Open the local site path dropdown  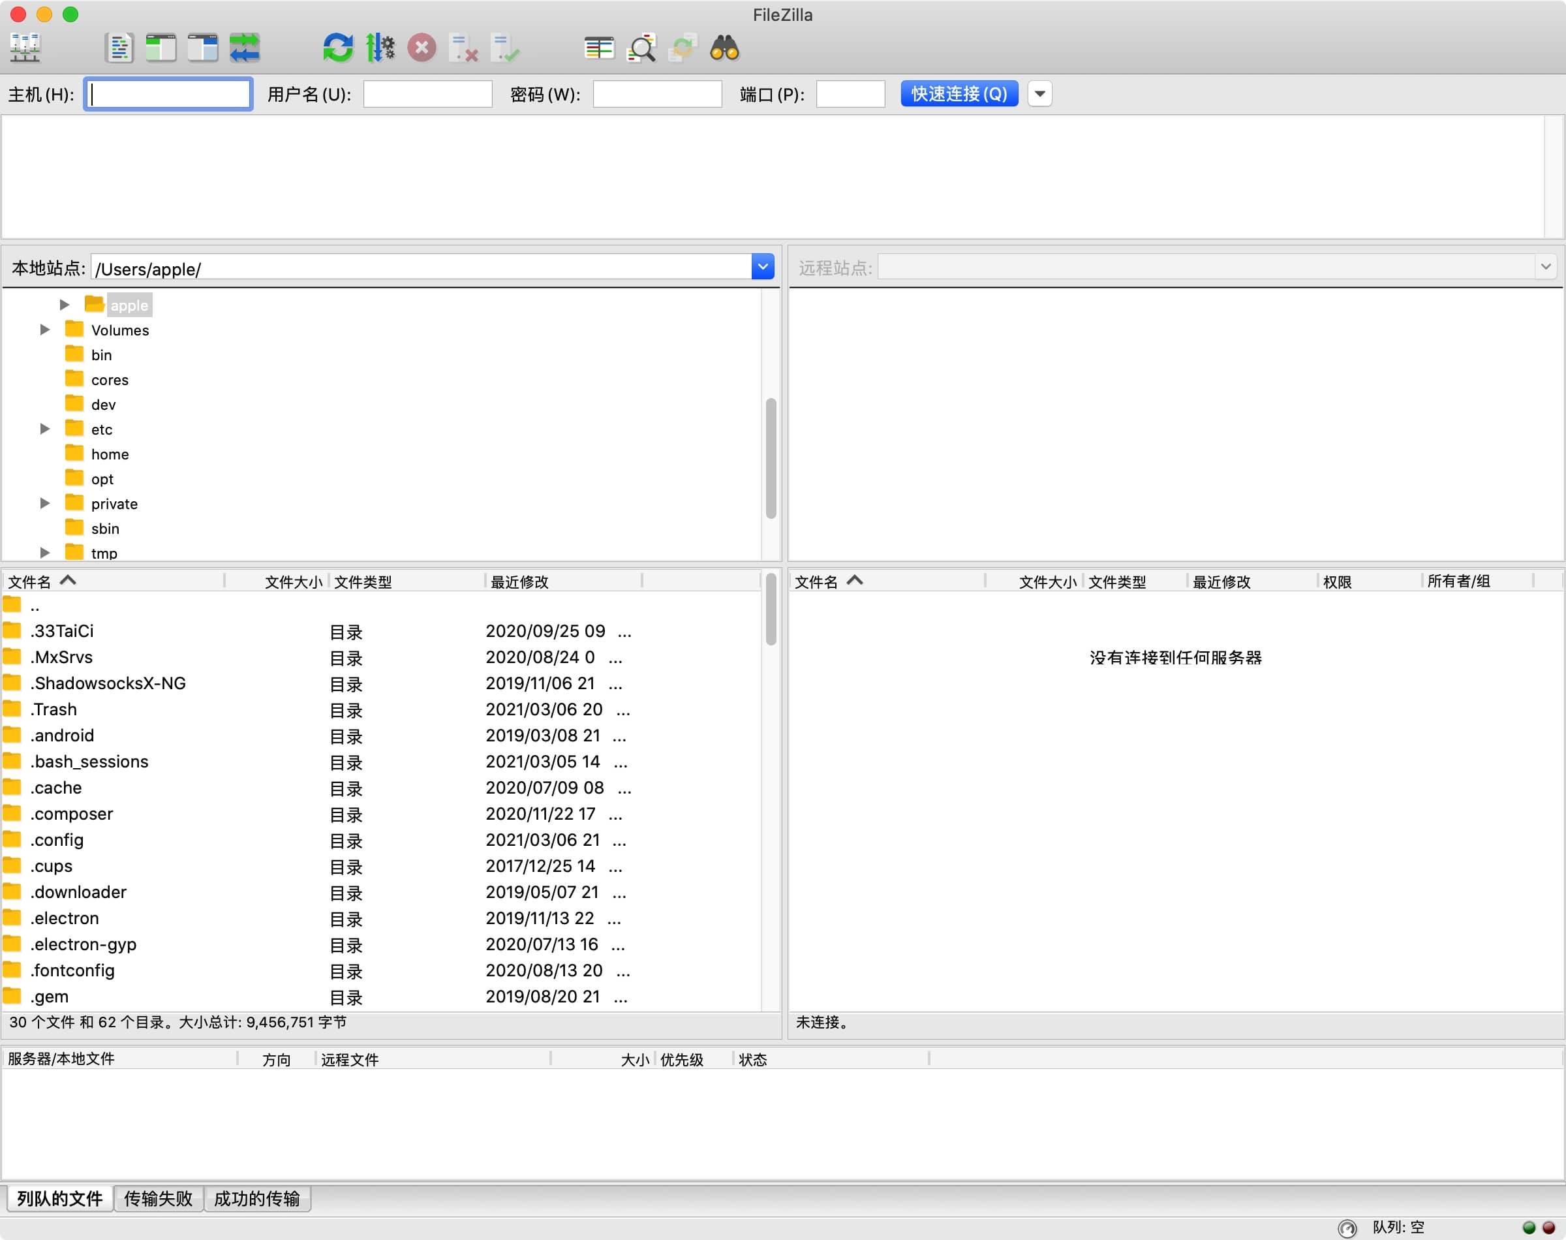[x=763, y=266]
